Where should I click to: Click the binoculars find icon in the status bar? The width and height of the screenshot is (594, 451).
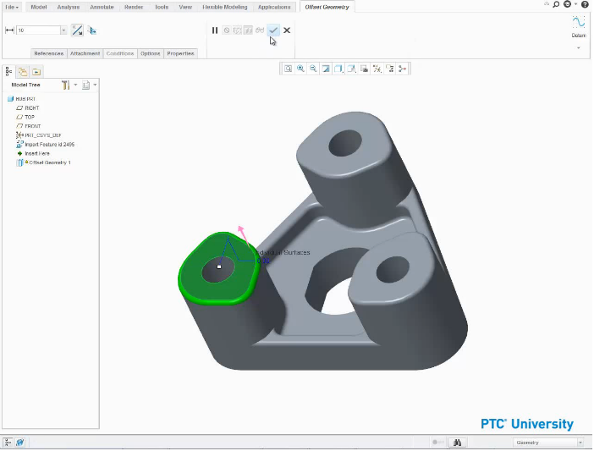click(x=457, y=443)
